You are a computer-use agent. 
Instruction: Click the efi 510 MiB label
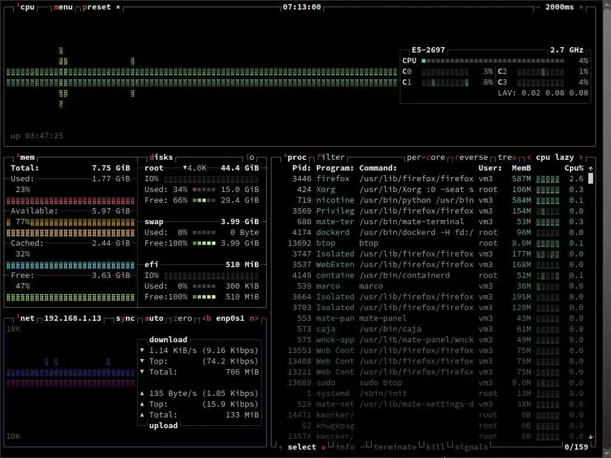(x=242, y=264)
